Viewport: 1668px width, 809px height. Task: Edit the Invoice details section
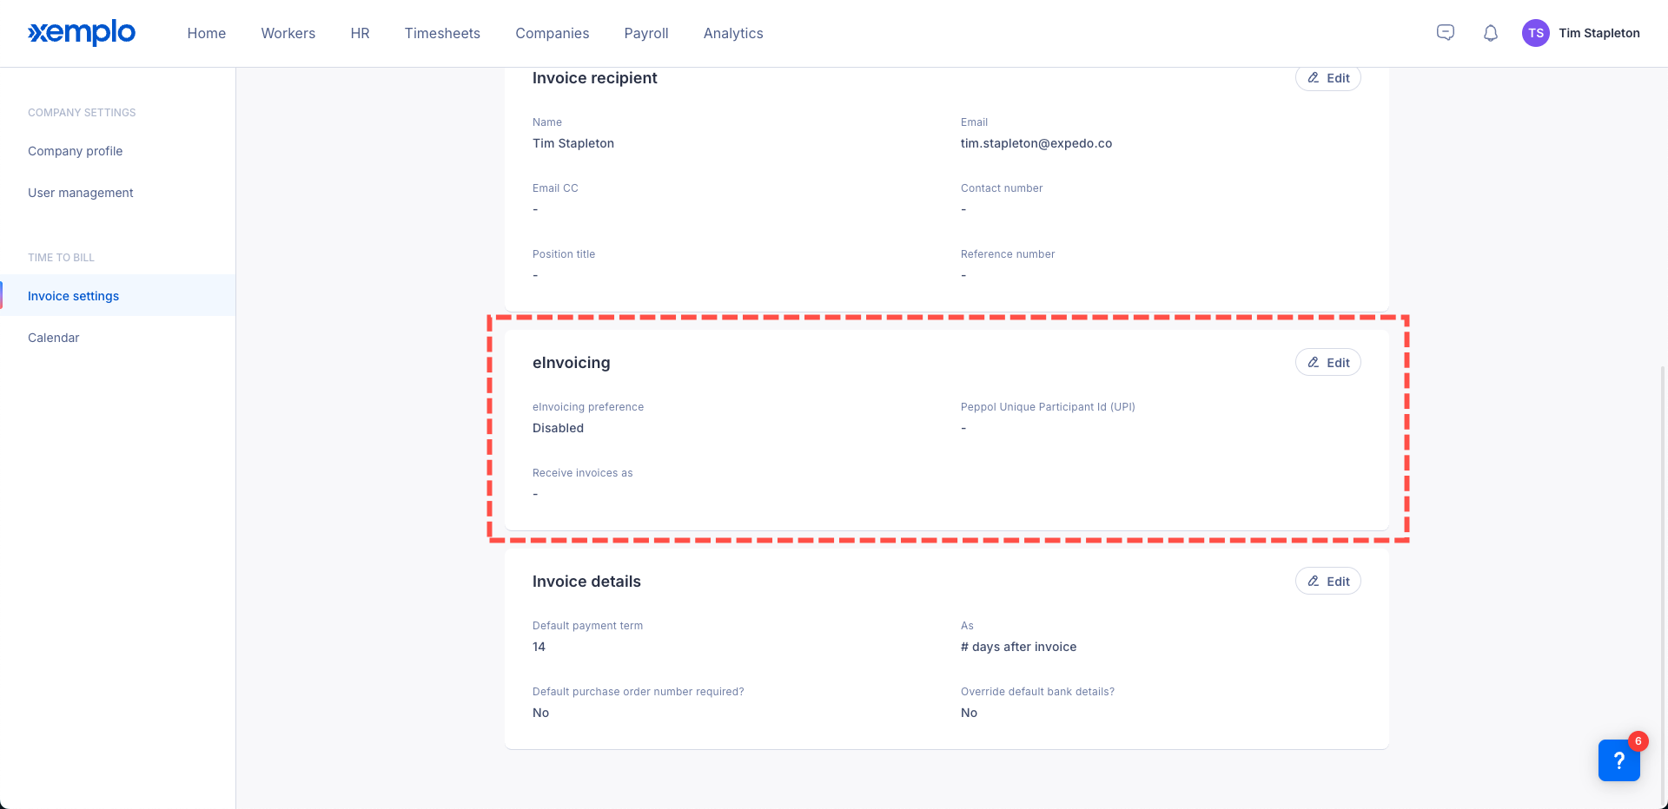click(1328, 582)
